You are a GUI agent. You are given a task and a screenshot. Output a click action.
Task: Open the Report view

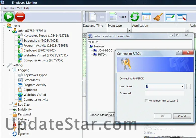pos(118,17)
